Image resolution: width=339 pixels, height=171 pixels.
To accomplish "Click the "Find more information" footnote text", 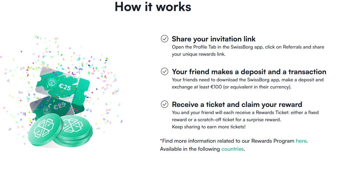I will point(227,141).
